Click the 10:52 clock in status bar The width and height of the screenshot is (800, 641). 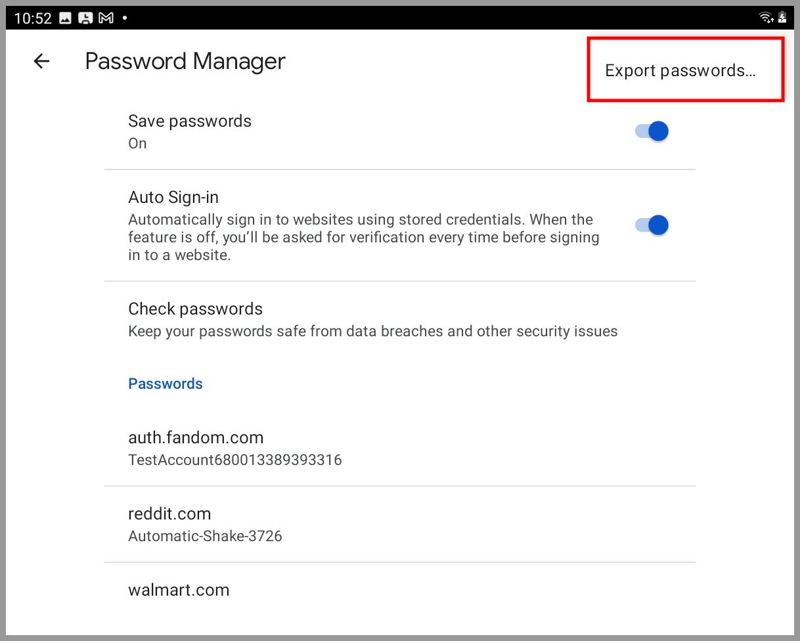(33, 18)
